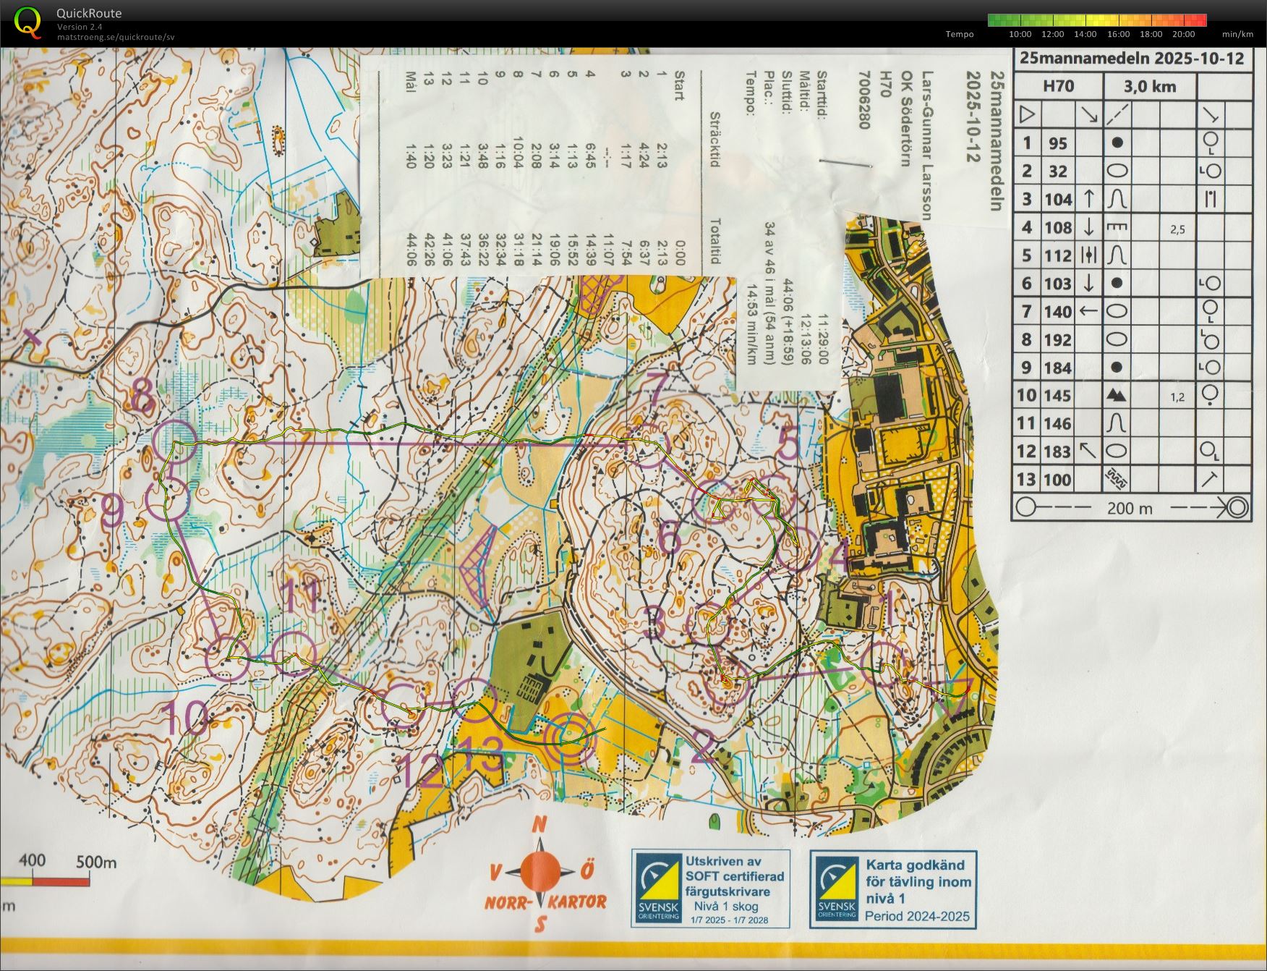Click the start triangle symbol in the control table
Viewport: 1267px width, 971px height.
1027,114
